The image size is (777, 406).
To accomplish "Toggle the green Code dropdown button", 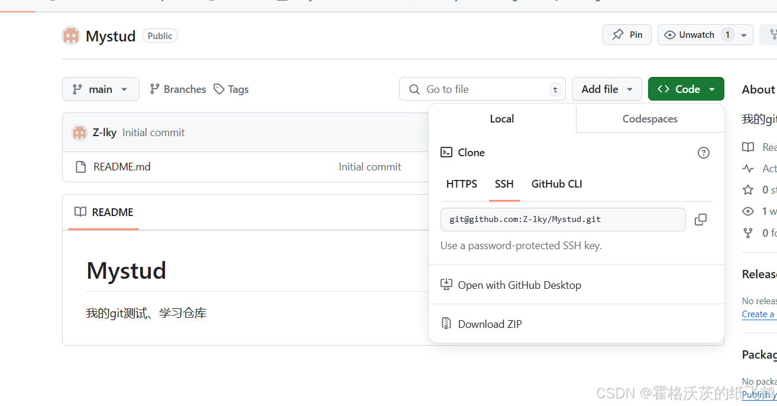I will click(686, 89).
